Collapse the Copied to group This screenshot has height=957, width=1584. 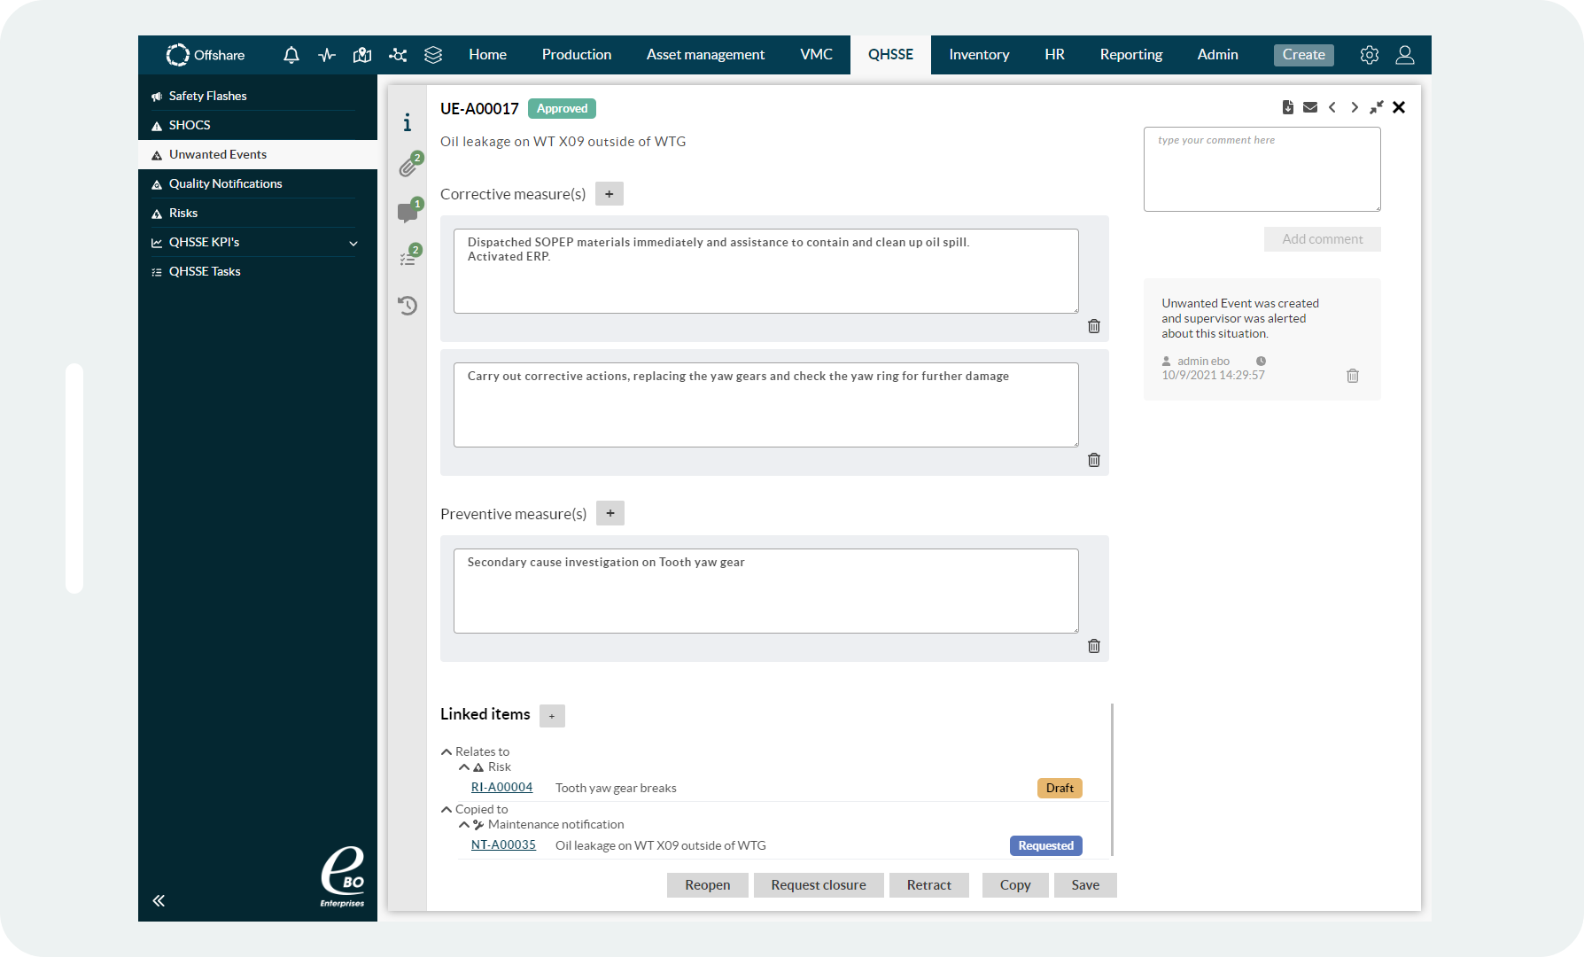(446, 809)
